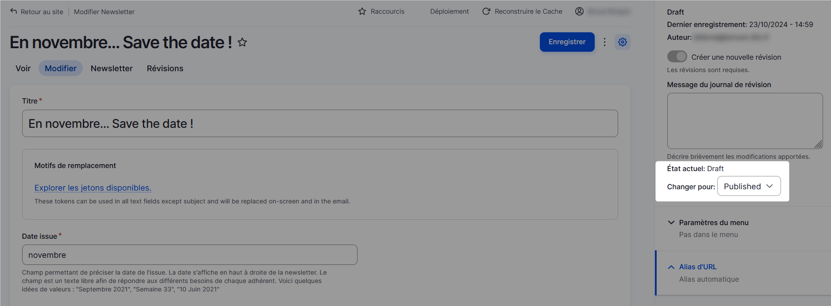
Task: Click the textarea resize handle corner
Action: [818, 144]
